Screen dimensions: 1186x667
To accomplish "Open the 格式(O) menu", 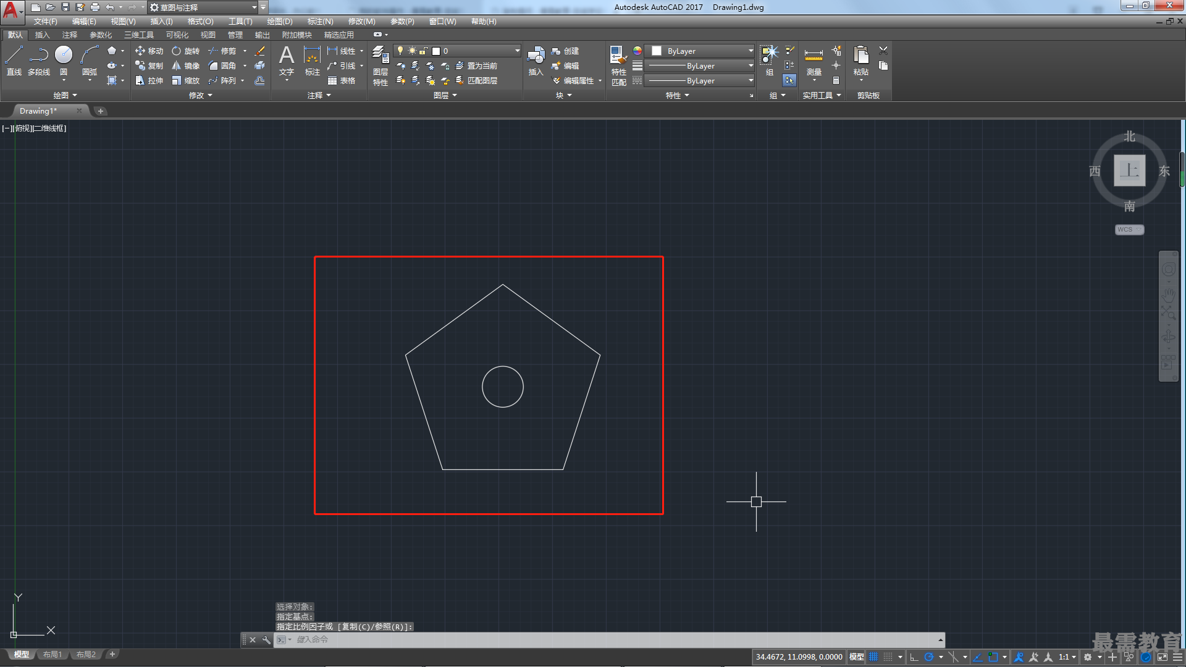I will click(200, 22).
